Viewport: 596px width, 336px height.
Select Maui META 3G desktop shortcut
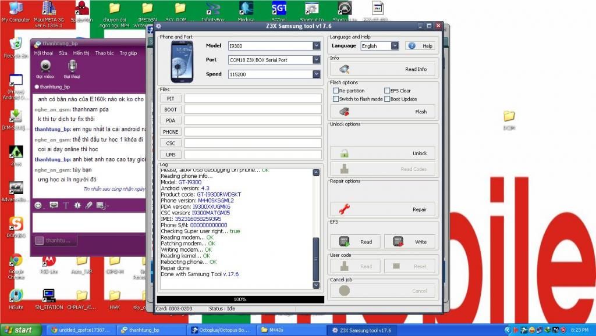point(49,15)
